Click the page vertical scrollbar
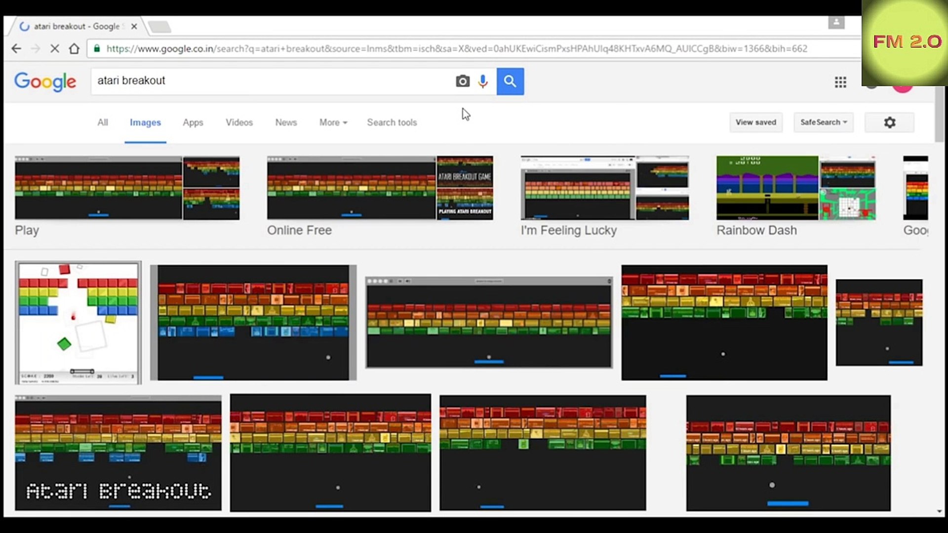The width and height of the screenshot is (948, 533). pos(940,114)
